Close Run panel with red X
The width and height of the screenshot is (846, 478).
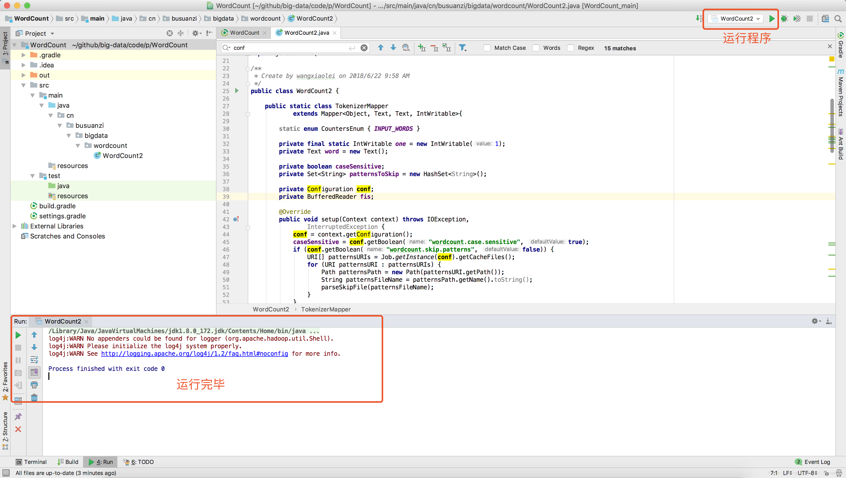[x=18, y=429]
